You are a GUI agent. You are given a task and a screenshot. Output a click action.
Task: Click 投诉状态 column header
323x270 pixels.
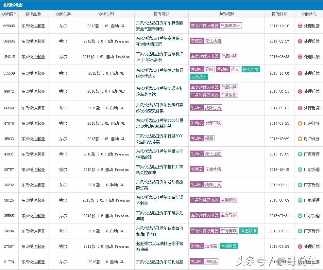tap(309, 14)
